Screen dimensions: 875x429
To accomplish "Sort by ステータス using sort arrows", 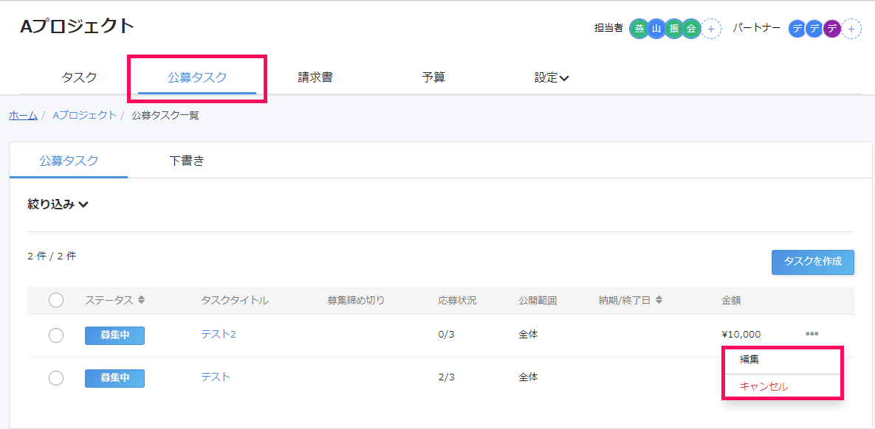I will click(141, 300).
